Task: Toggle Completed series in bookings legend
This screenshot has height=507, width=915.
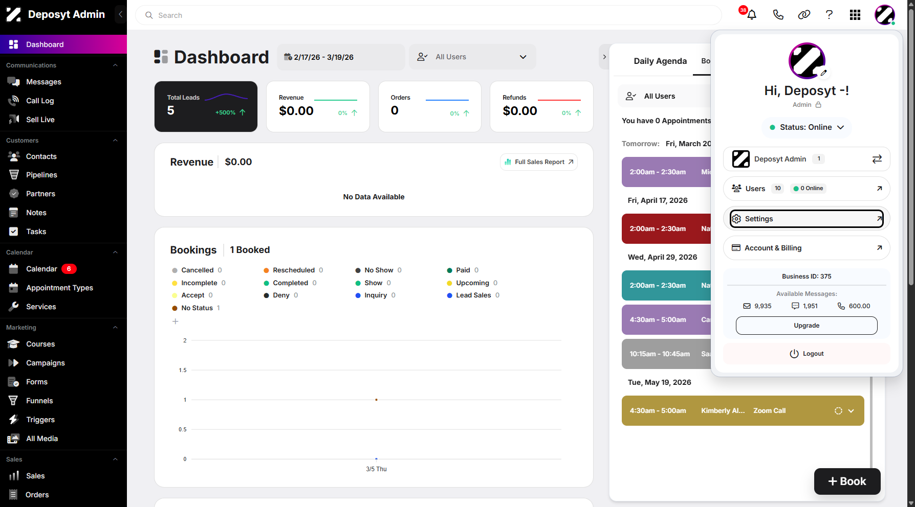Action: pyautogui.click(x=290, y=283)
